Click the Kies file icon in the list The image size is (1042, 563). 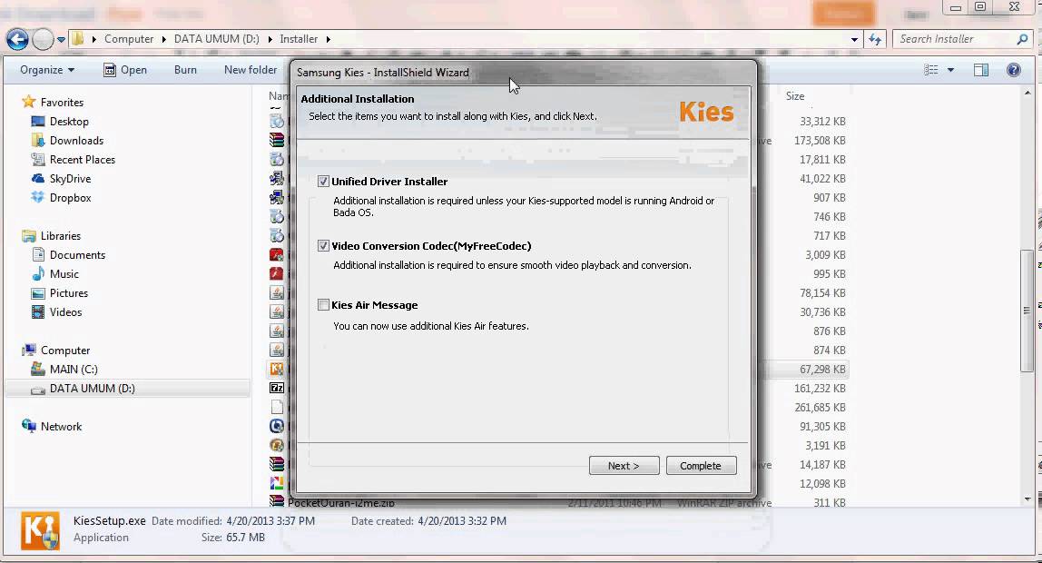(277, 369)
